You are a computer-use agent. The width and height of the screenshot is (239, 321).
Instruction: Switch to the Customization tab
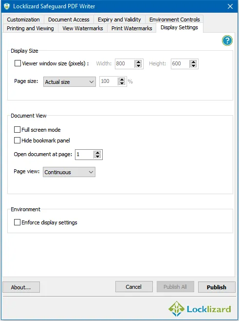[x=23, y=20]
